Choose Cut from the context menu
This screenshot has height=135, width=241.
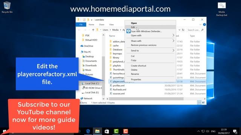point(150,56)
